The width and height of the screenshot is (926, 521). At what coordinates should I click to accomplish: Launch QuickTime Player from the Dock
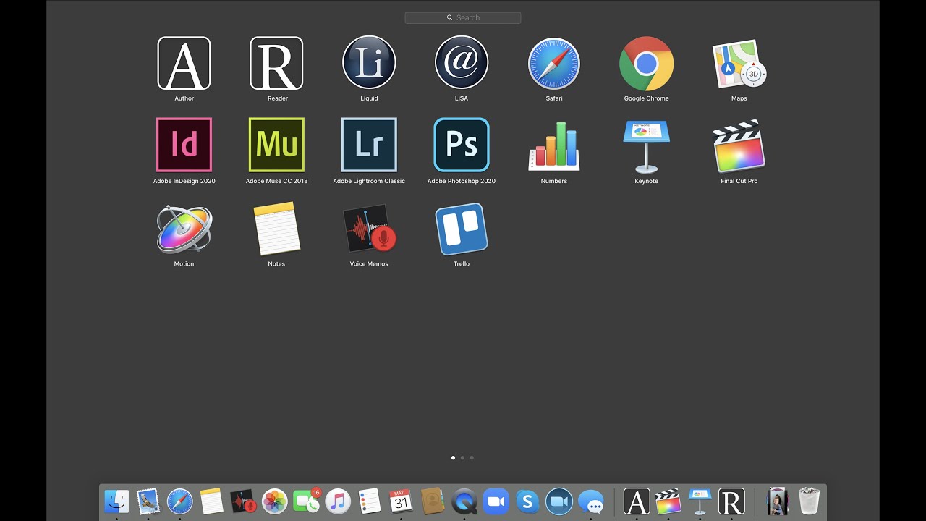point(464,501)
